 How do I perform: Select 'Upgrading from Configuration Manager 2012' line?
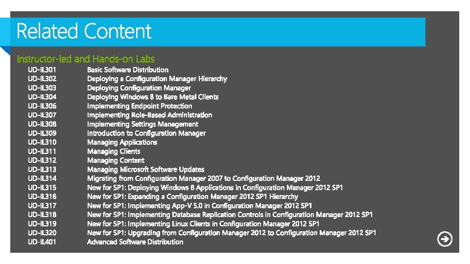(232, 233)
